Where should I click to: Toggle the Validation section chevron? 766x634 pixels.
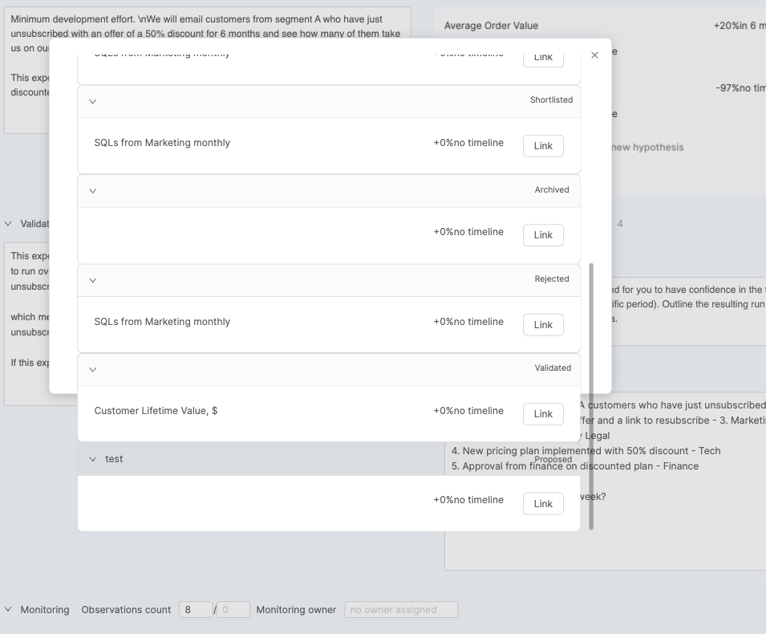point(9,224)
